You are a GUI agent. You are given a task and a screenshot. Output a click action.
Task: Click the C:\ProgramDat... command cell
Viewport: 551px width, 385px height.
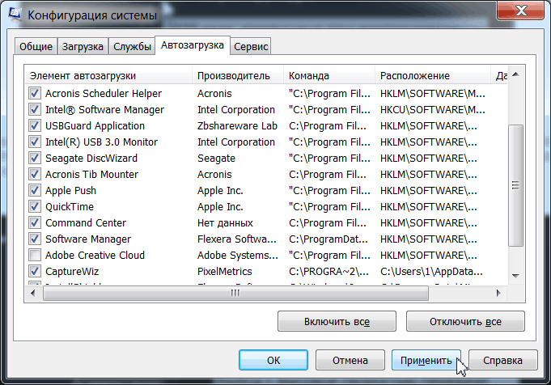(328, 239)
